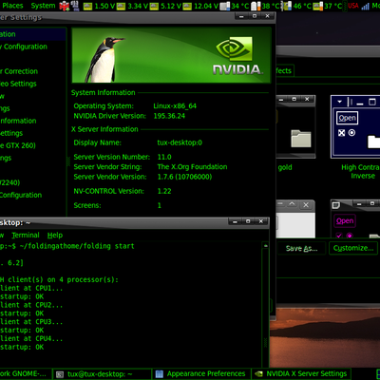Click the gray applet icon before 1.50 V

[75, 6]
